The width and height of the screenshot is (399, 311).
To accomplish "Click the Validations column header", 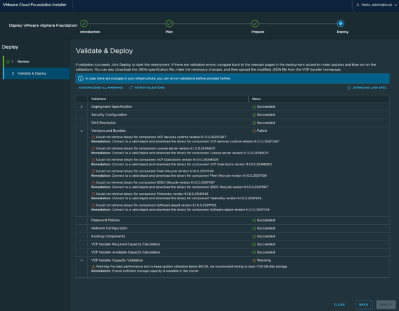I will [99, 99].
